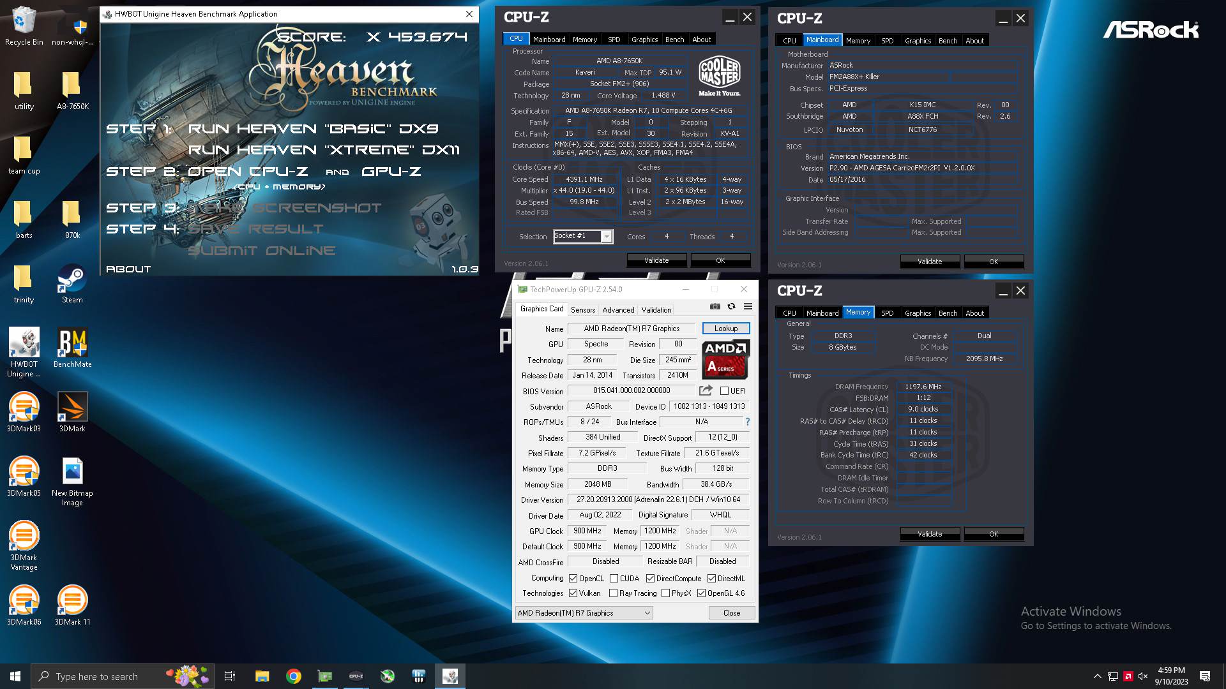This screenshot has width=1226, height=689.
Task: Show hidden system tray icons
Action: click(x=1098, y=676)
